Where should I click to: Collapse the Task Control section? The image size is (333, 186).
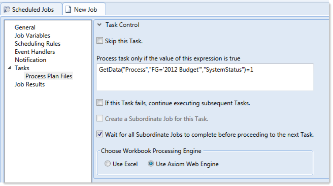(x=100, y=25)
